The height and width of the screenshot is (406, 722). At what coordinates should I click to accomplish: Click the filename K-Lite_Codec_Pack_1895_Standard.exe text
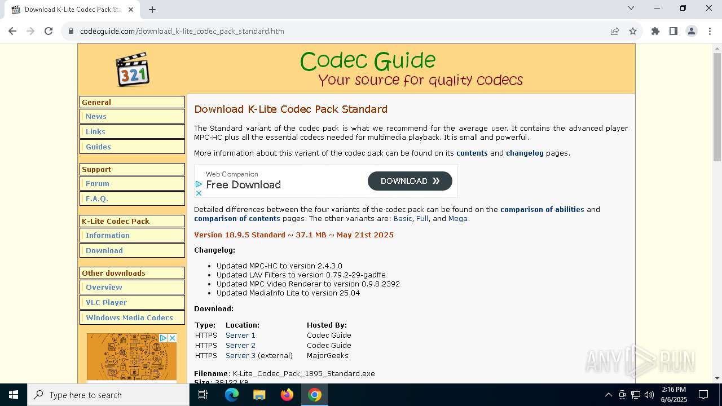pos(304,374)
